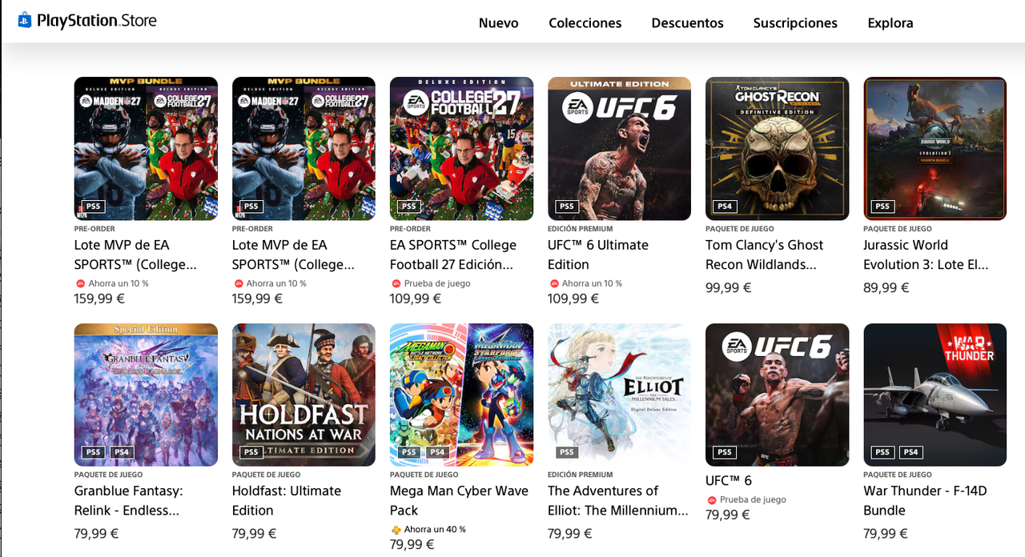Click the PS5 badge on Jurassic World cover
The image size is (1025, 557).
tap(882, 206)
